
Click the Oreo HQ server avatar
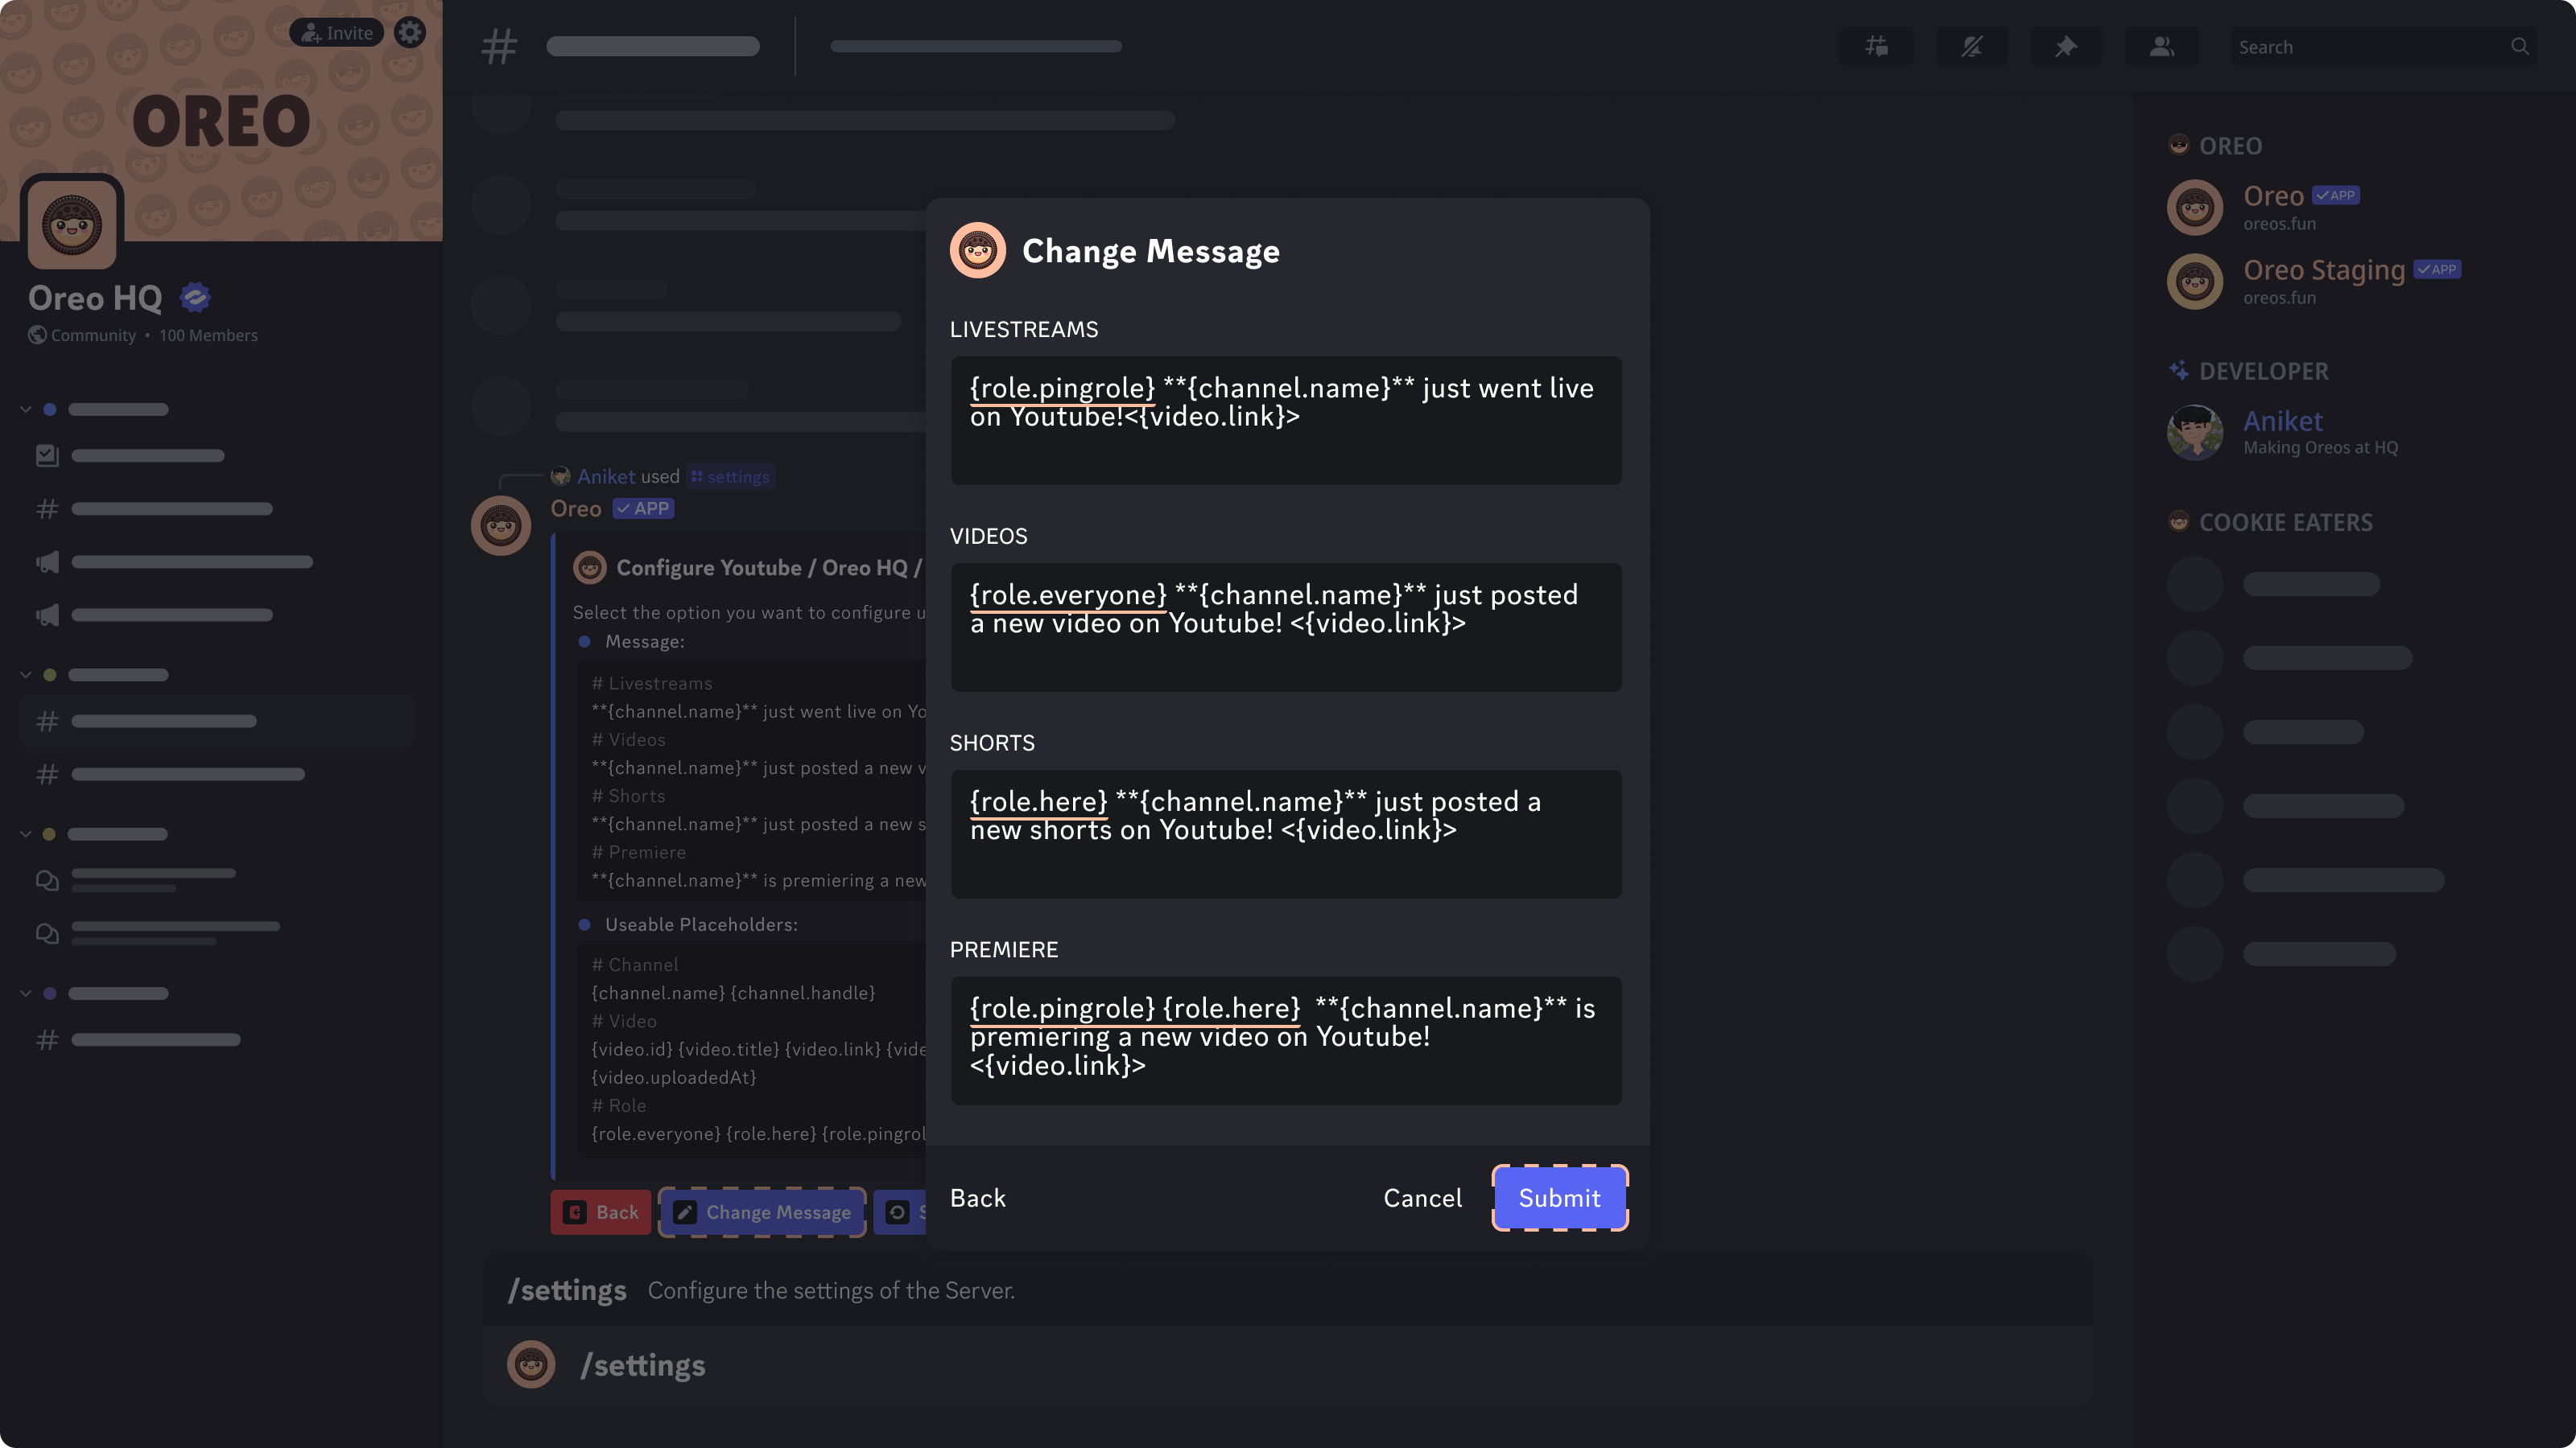[x=72, y=223]
